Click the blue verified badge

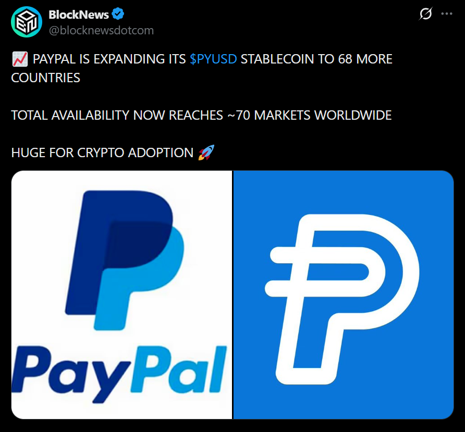118,14
